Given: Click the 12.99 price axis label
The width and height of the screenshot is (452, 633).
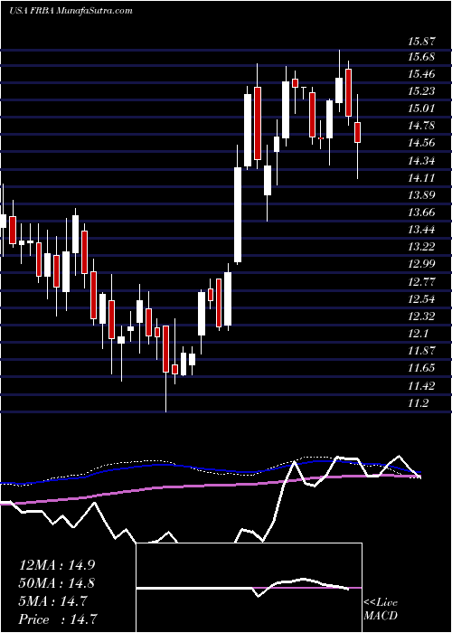Looking at the screenshot, I should click(421, 264).
